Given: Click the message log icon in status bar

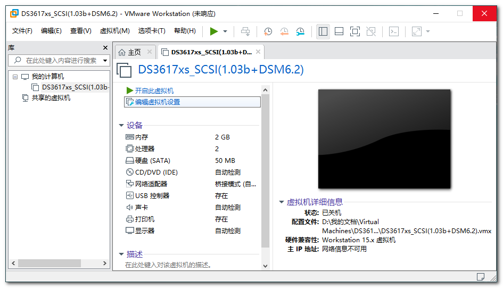Looking at the screenshot, I should pos(481,277).
